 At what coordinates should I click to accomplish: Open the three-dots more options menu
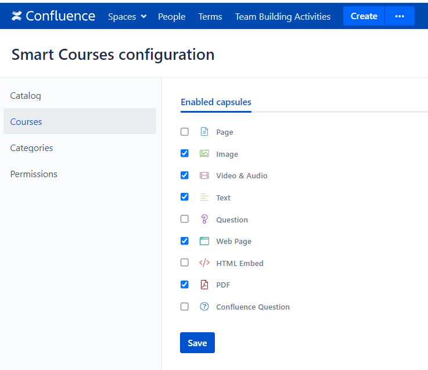coord(400,16)
